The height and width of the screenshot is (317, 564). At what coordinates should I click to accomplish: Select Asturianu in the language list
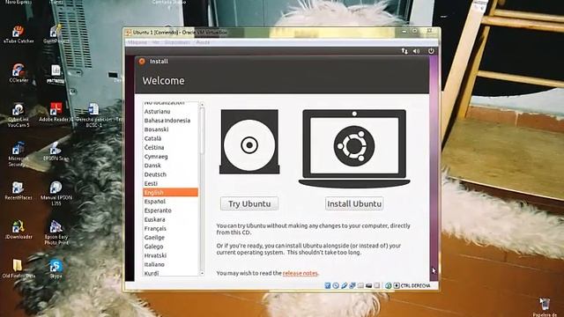pos(170,112)
